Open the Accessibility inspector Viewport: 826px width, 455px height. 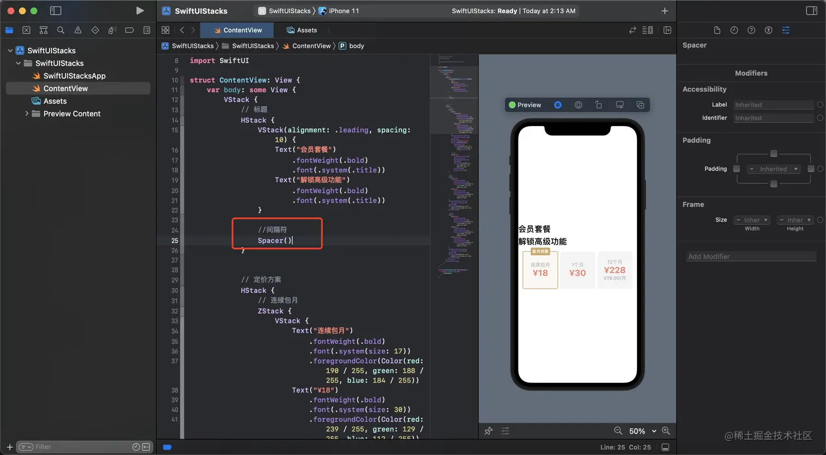769,30
